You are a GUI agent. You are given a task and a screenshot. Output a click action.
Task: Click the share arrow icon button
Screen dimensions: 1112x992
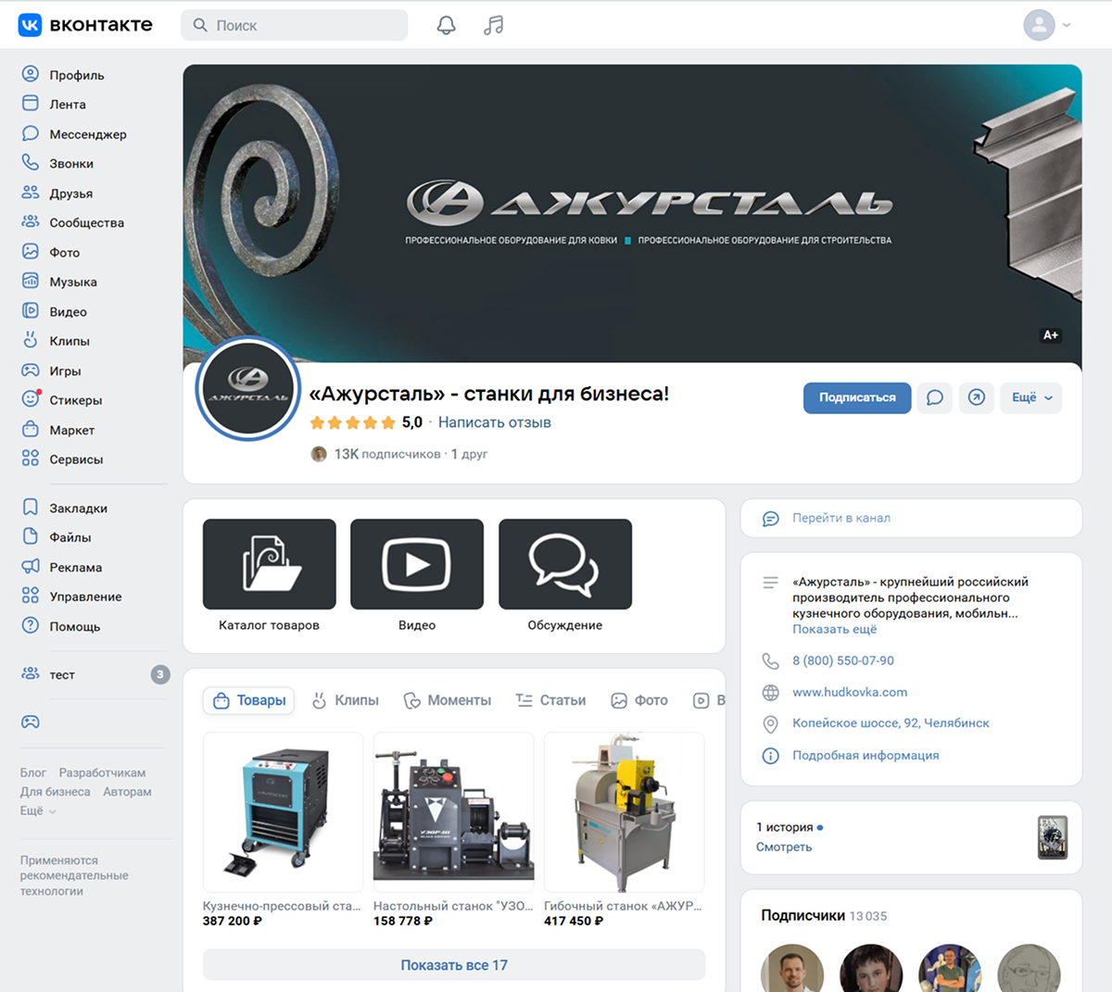pos(976,397)
